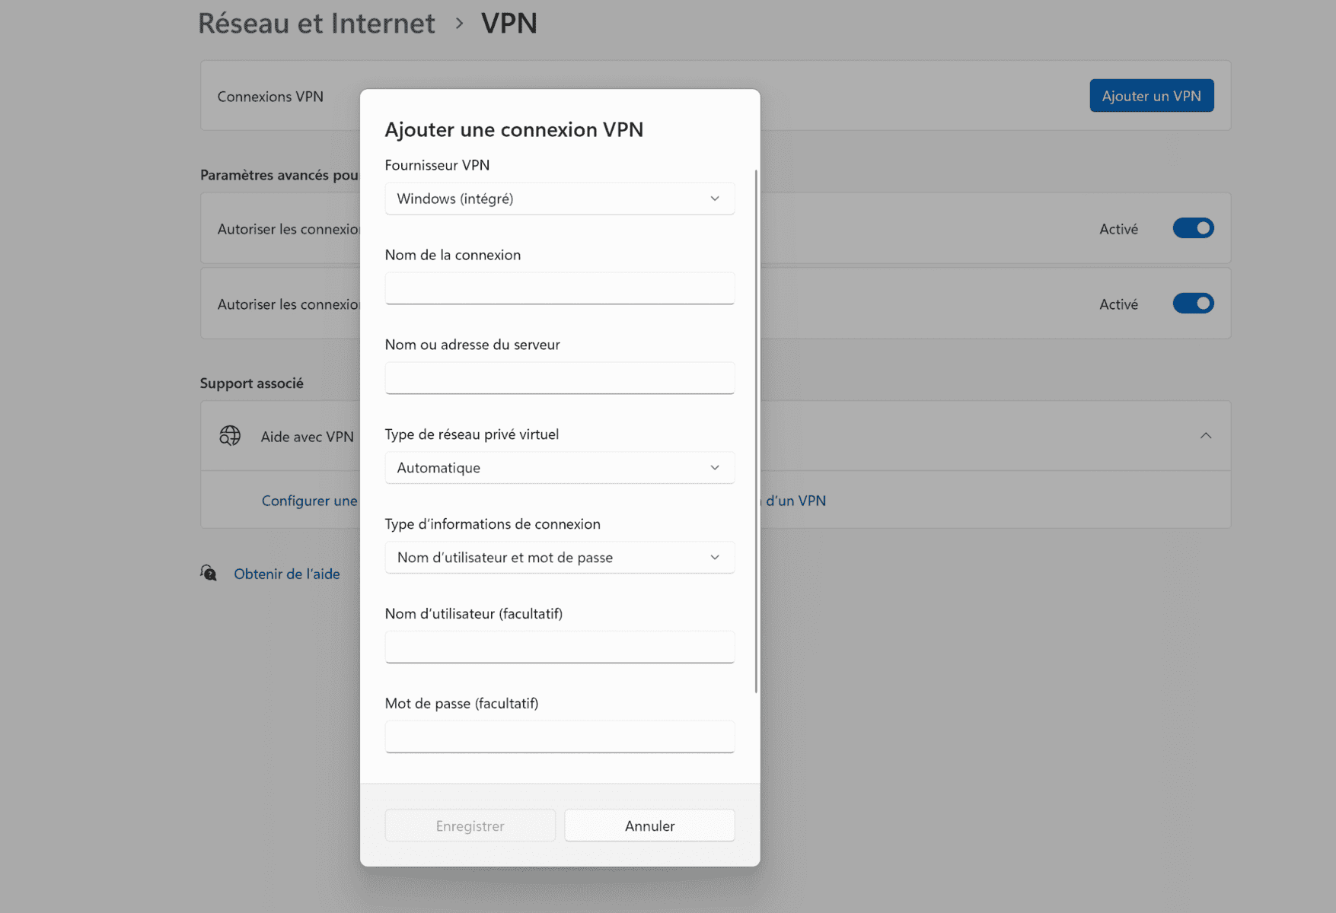Click the Nom de la connexion field
This screenshot has width=1336, height=913.
559,288
